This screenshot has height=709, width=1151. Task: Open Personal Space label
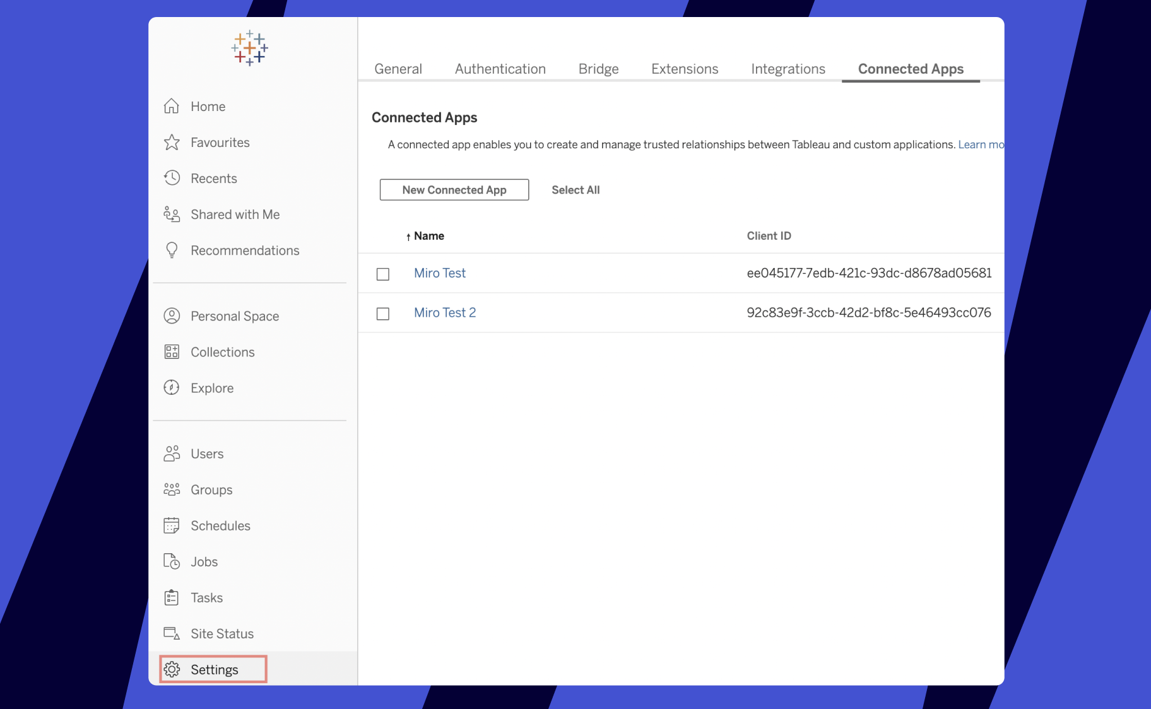(235, 316)
